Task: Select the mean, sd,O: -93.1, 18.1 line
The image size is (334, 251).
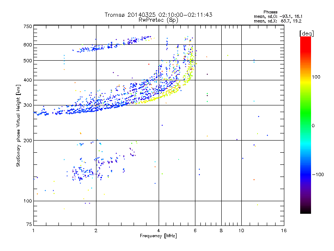Action: (278, 16)
